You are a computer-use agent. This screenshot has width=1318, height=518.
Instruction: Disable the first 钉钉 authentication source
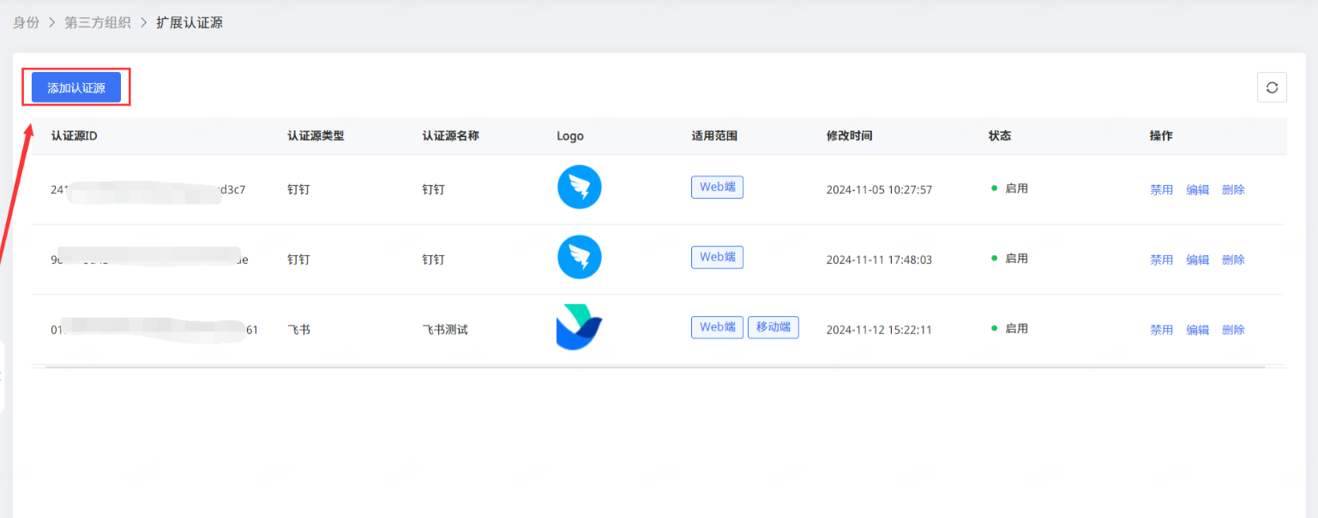(1161, 190)
